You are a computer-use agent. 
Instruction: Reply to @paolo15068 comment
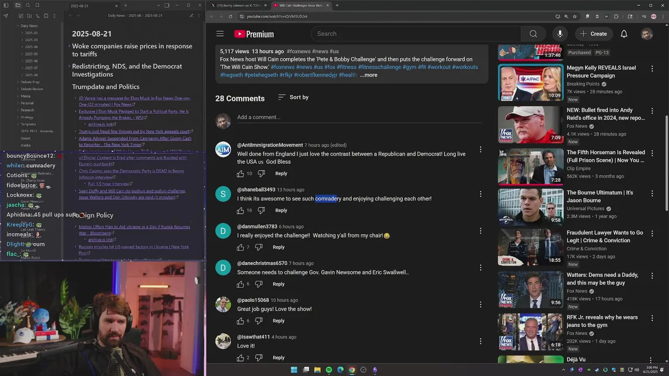click(x=279, y=321)
